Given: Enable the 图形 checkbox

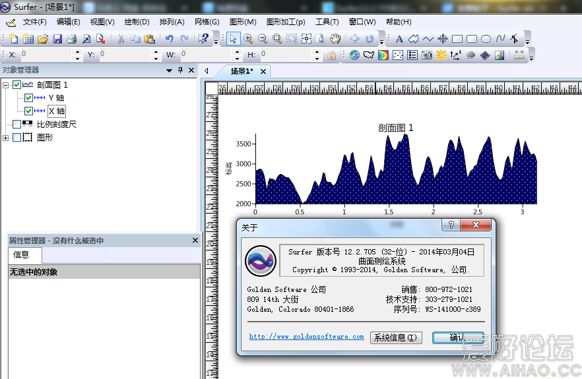Looking at the screenshot, I should point(16,138).
